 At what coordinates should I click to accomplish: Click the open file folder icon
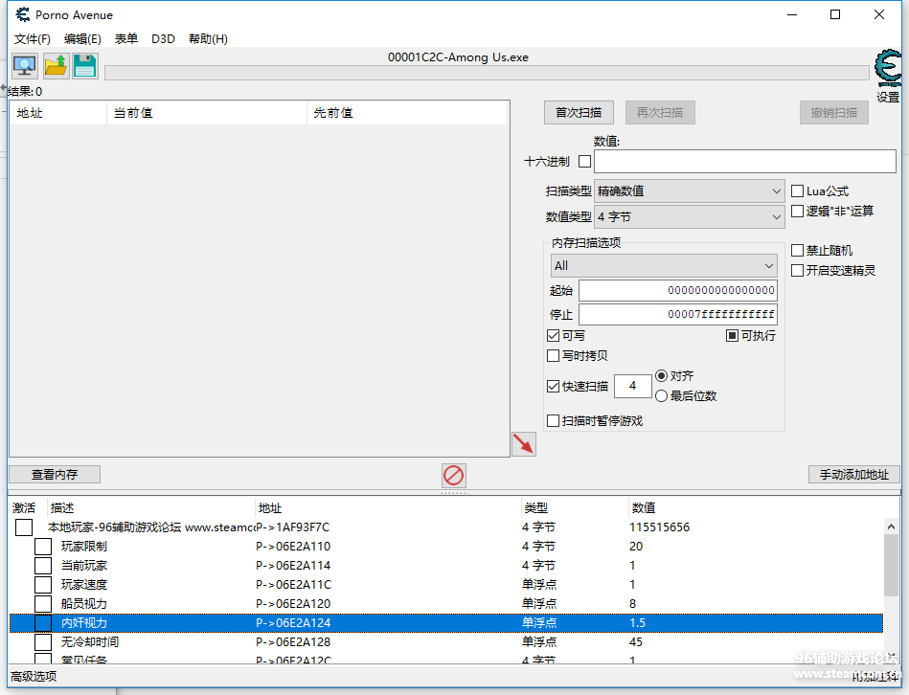[55, 66]
